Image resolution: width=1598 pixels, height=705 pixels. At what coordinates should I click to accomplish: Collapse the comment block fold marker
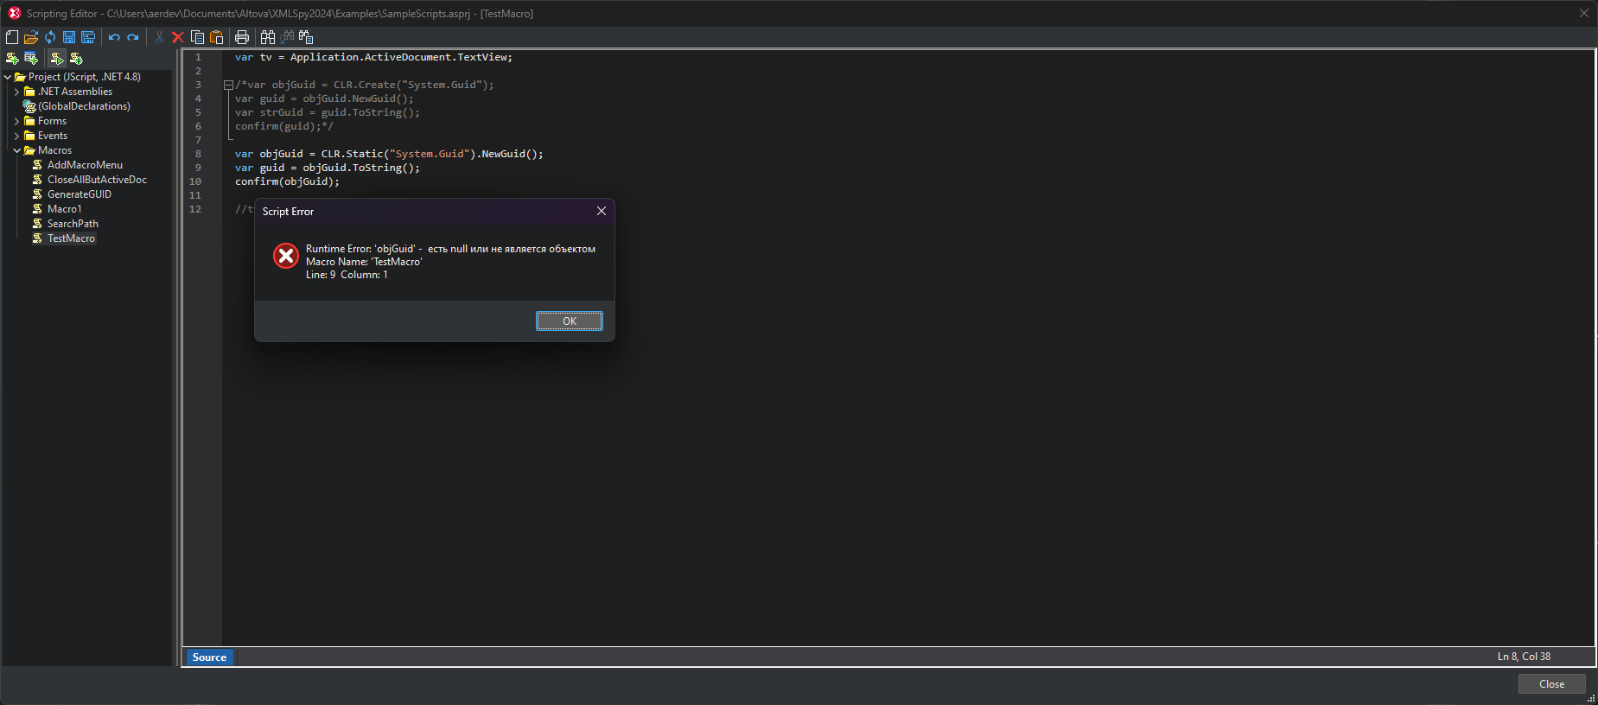228,85
